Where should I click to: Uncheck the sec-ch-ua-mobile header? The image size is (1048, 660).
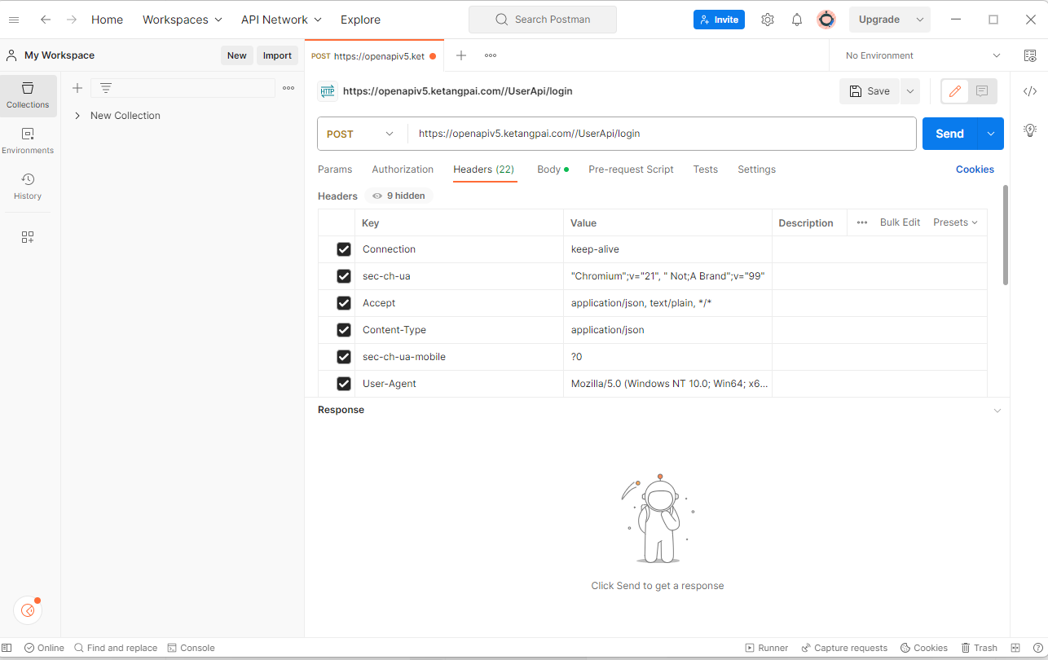pyautogui.click(x=344, y=357)
